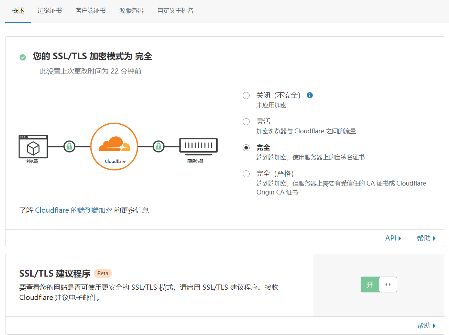This screenshot has height=335, width=449.
Task: Click the text 此设置上次更改时间为 22 分钟前
Action: (90, 71)
